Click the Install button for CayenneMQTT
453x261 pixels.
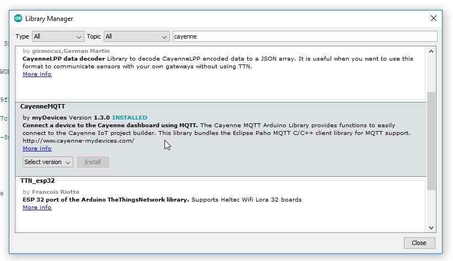tap(93, 162)
